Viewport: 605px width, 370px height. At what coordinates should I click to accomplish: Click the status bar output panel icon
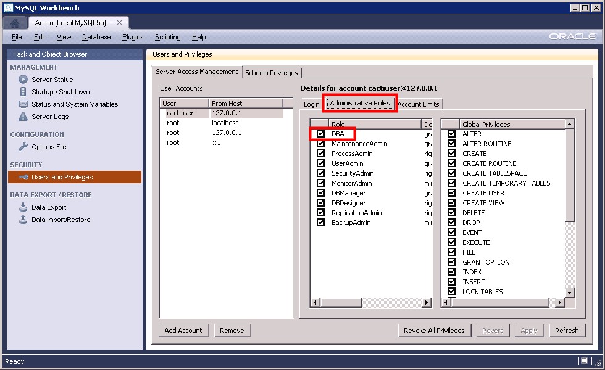pyautogui.click(x=584, y=361)
